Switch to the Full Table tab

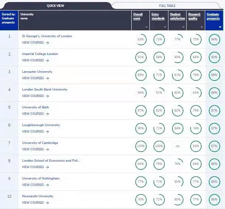point(167,6)
